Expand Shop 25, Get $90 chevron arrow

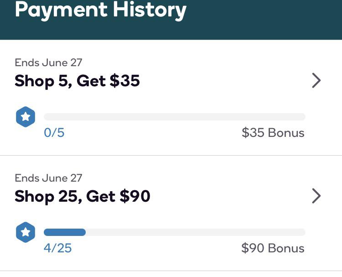(x=316, y=196)
